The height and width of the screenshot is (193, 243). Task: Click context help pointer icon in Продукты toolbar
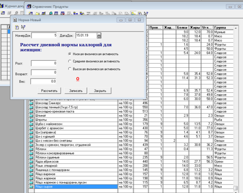tap(146, 13)
